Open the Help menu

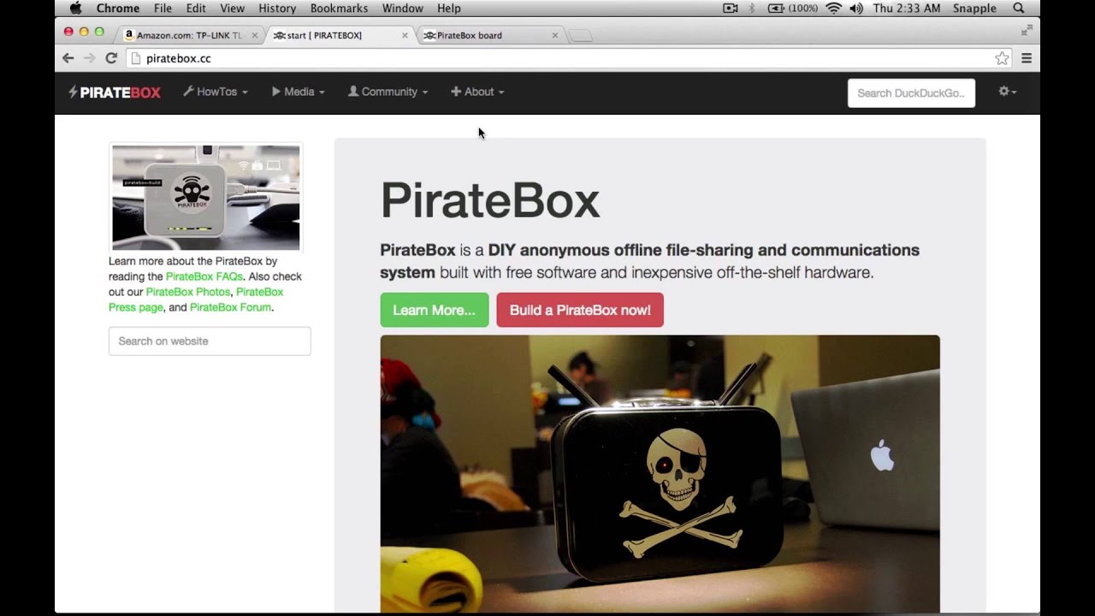[449, 8]
